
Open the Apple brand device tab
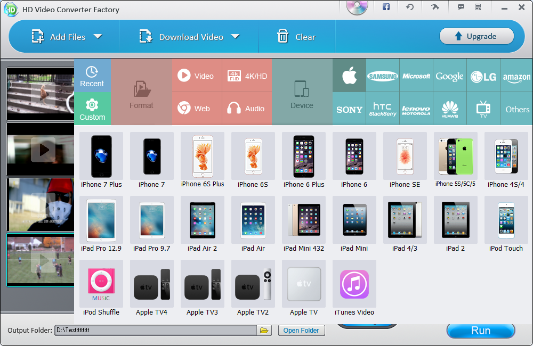coord(349,76)
